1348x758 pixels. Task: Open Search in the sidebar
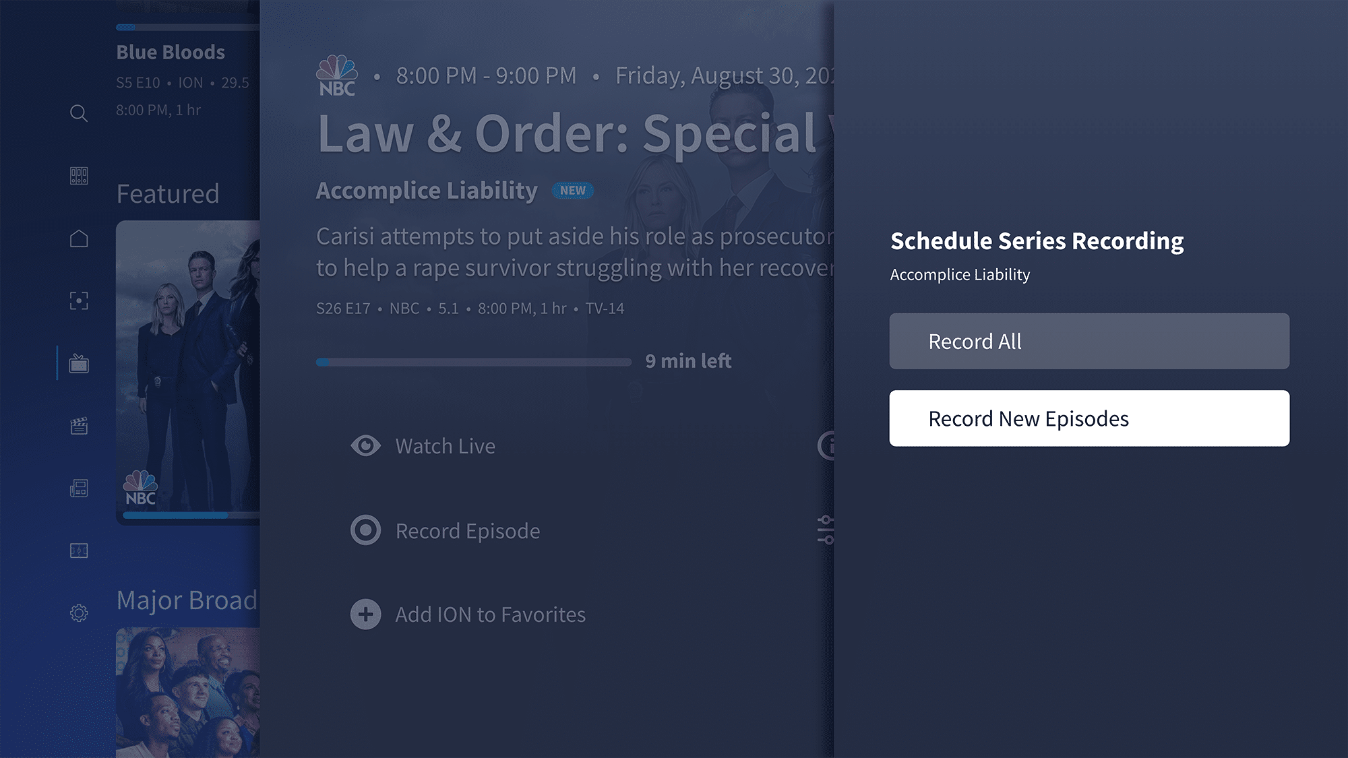pos(79,113)
